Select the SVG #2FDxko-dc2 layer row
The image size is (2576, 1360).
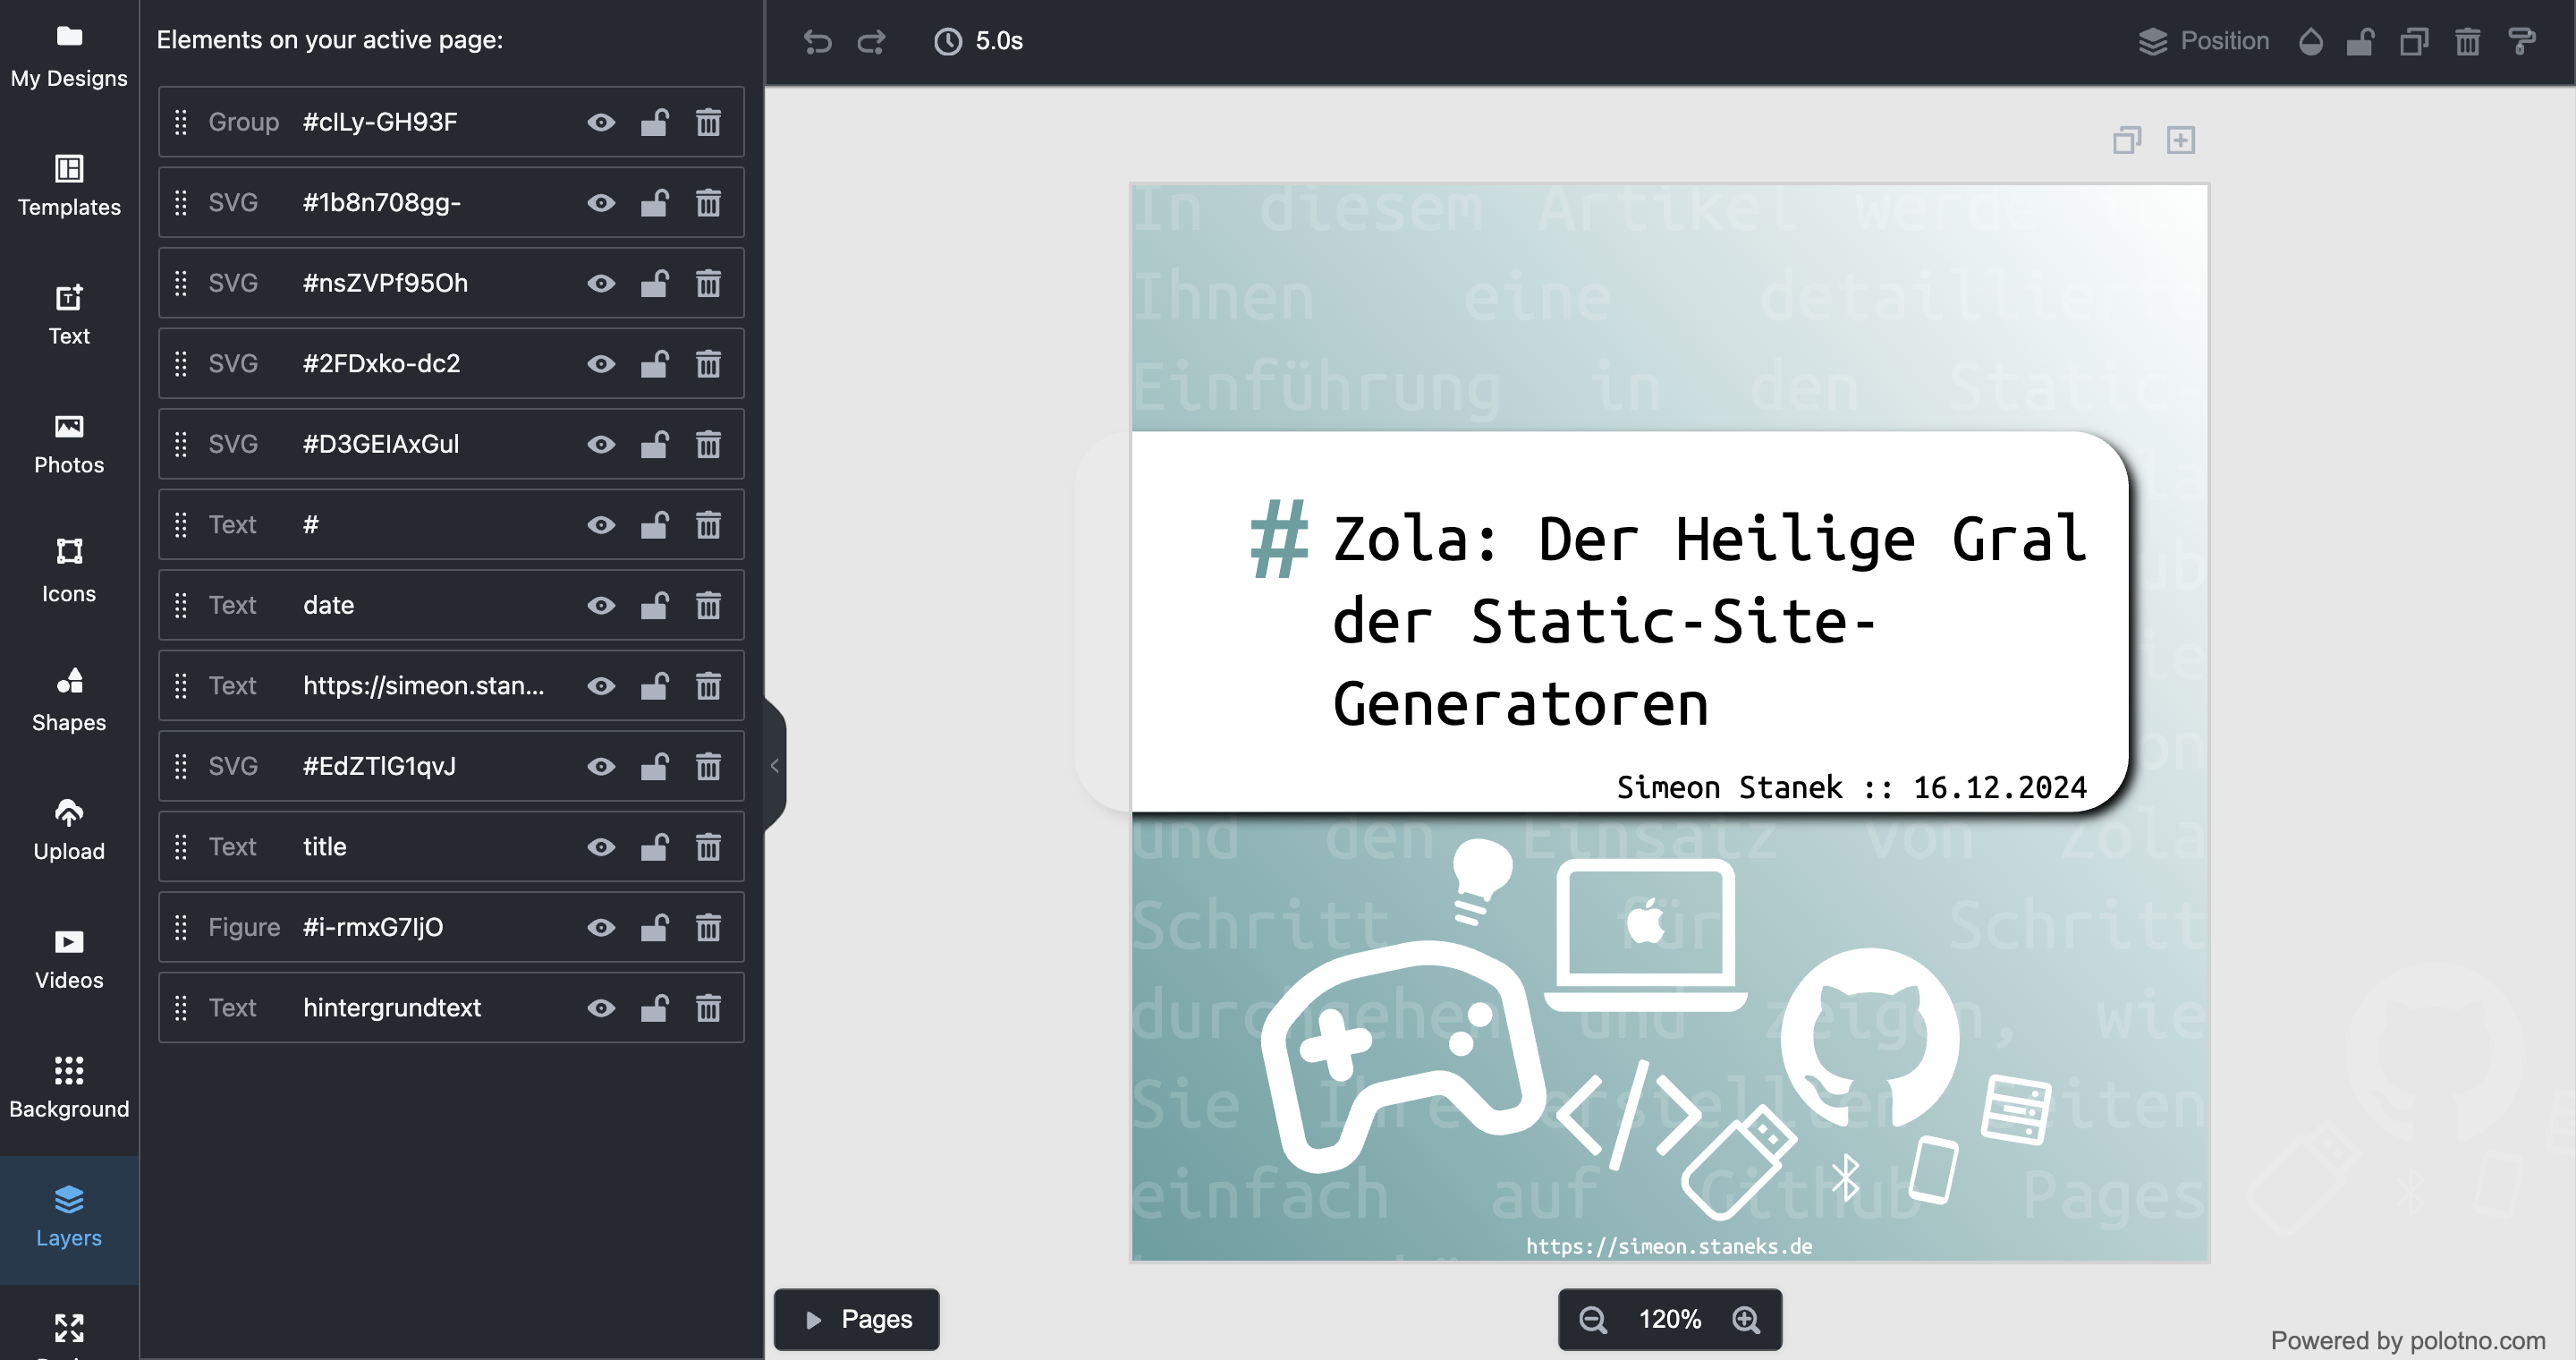pos(451,363)
